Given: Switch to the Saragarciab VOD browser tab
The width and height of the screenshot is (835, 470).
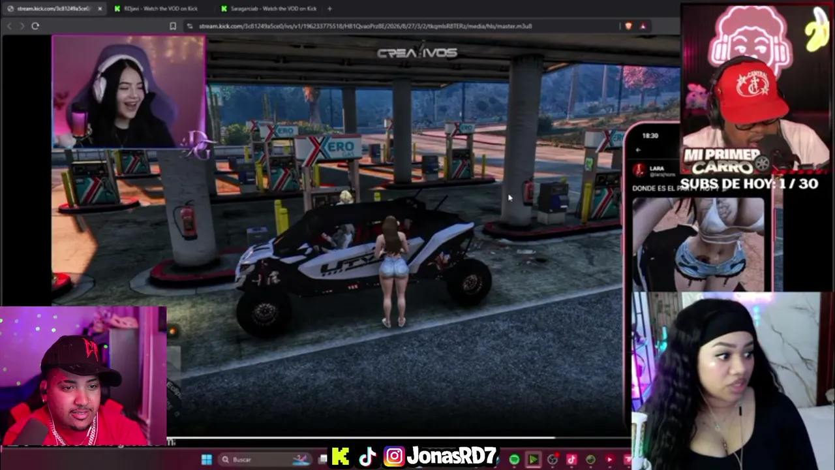Looking at the screenshot, I should 269,8.
